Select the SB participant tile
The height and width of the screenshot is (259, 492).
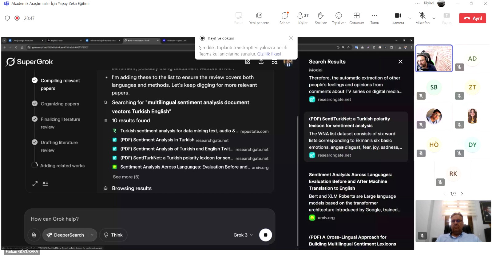[x=434, y=87]
